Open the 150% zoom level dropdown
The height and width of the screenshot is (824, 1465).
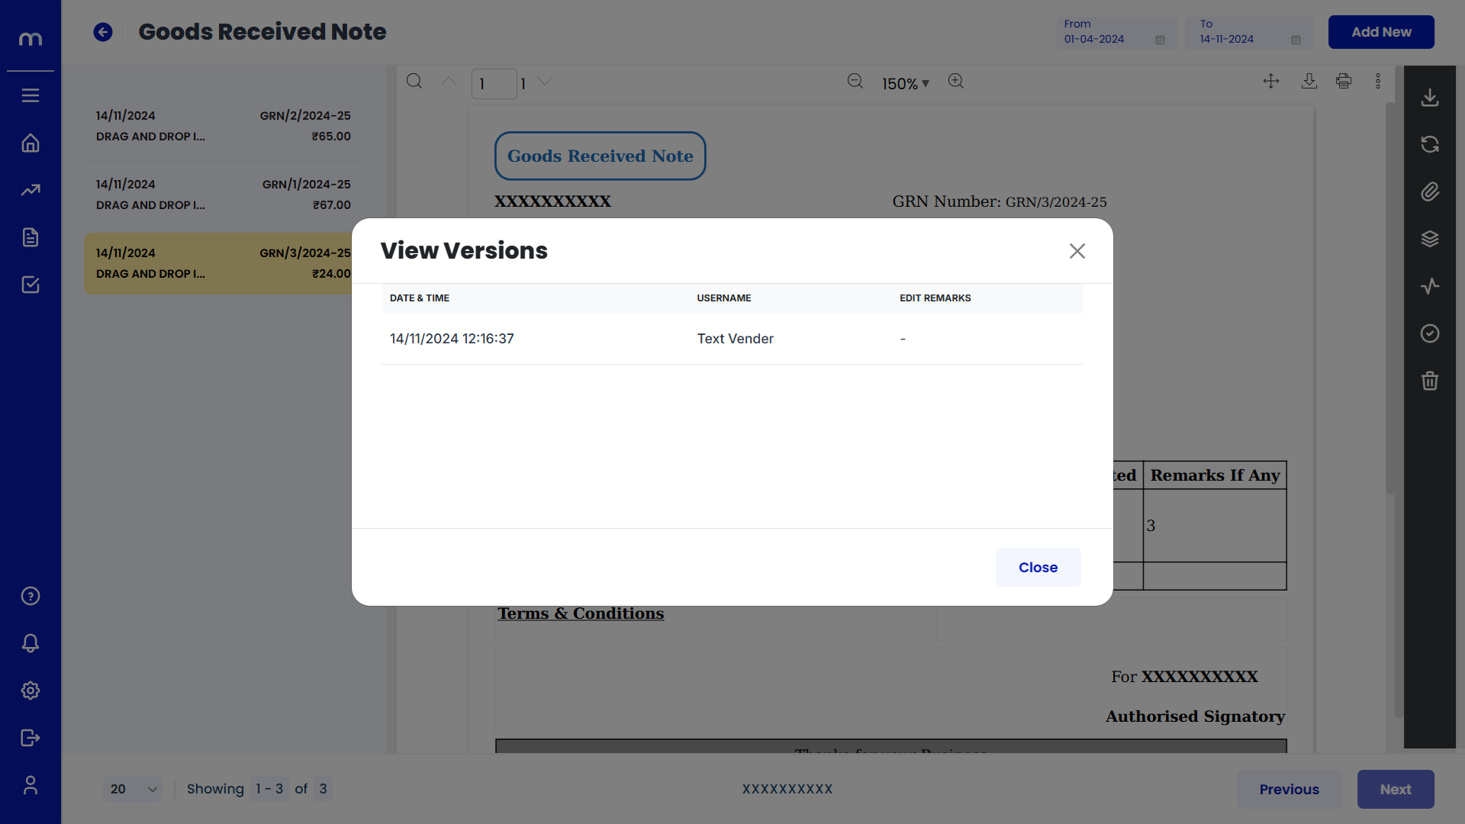click(x=905, y=84)
